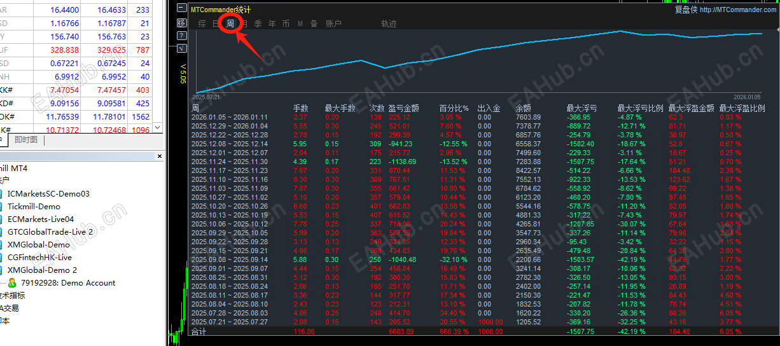Click the 余额 column header

pos(523,108)
